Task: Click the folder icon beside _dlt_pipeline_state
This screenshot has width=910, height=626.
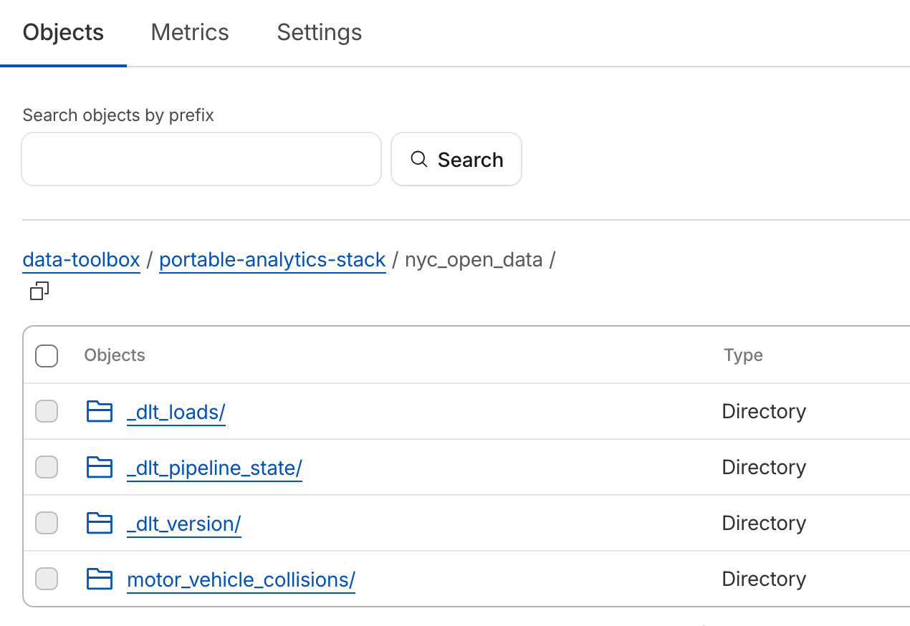Action: 100,467
